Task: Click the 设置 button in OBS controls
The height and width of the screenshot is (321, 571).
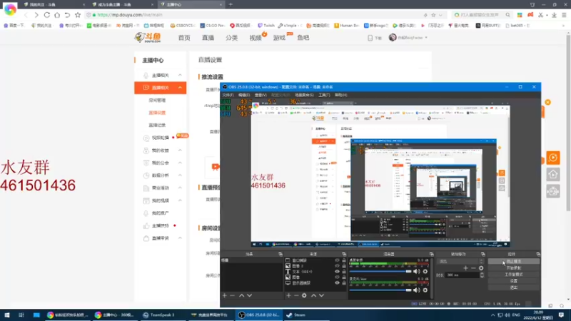Action: (x=513, y=281)
